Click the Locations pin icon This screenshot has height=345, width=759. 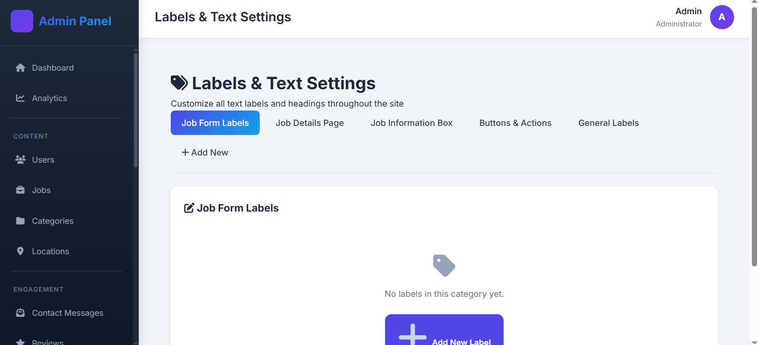(x=21, y=251)
